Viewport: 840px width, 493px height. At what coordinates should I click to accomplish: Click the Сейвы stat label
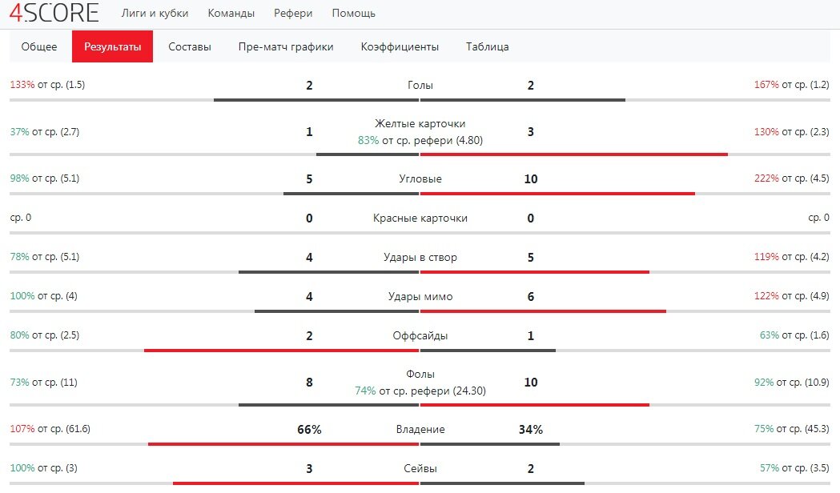(x=420, y=468)
